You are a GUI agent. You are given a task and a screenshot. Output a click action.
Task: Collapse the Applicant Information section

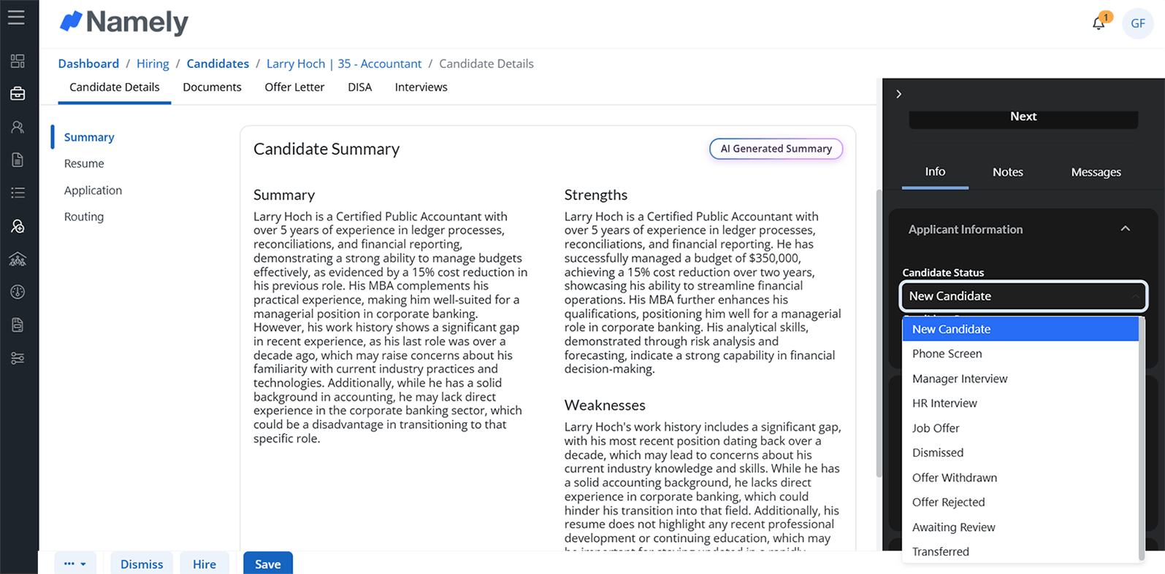1125,229
